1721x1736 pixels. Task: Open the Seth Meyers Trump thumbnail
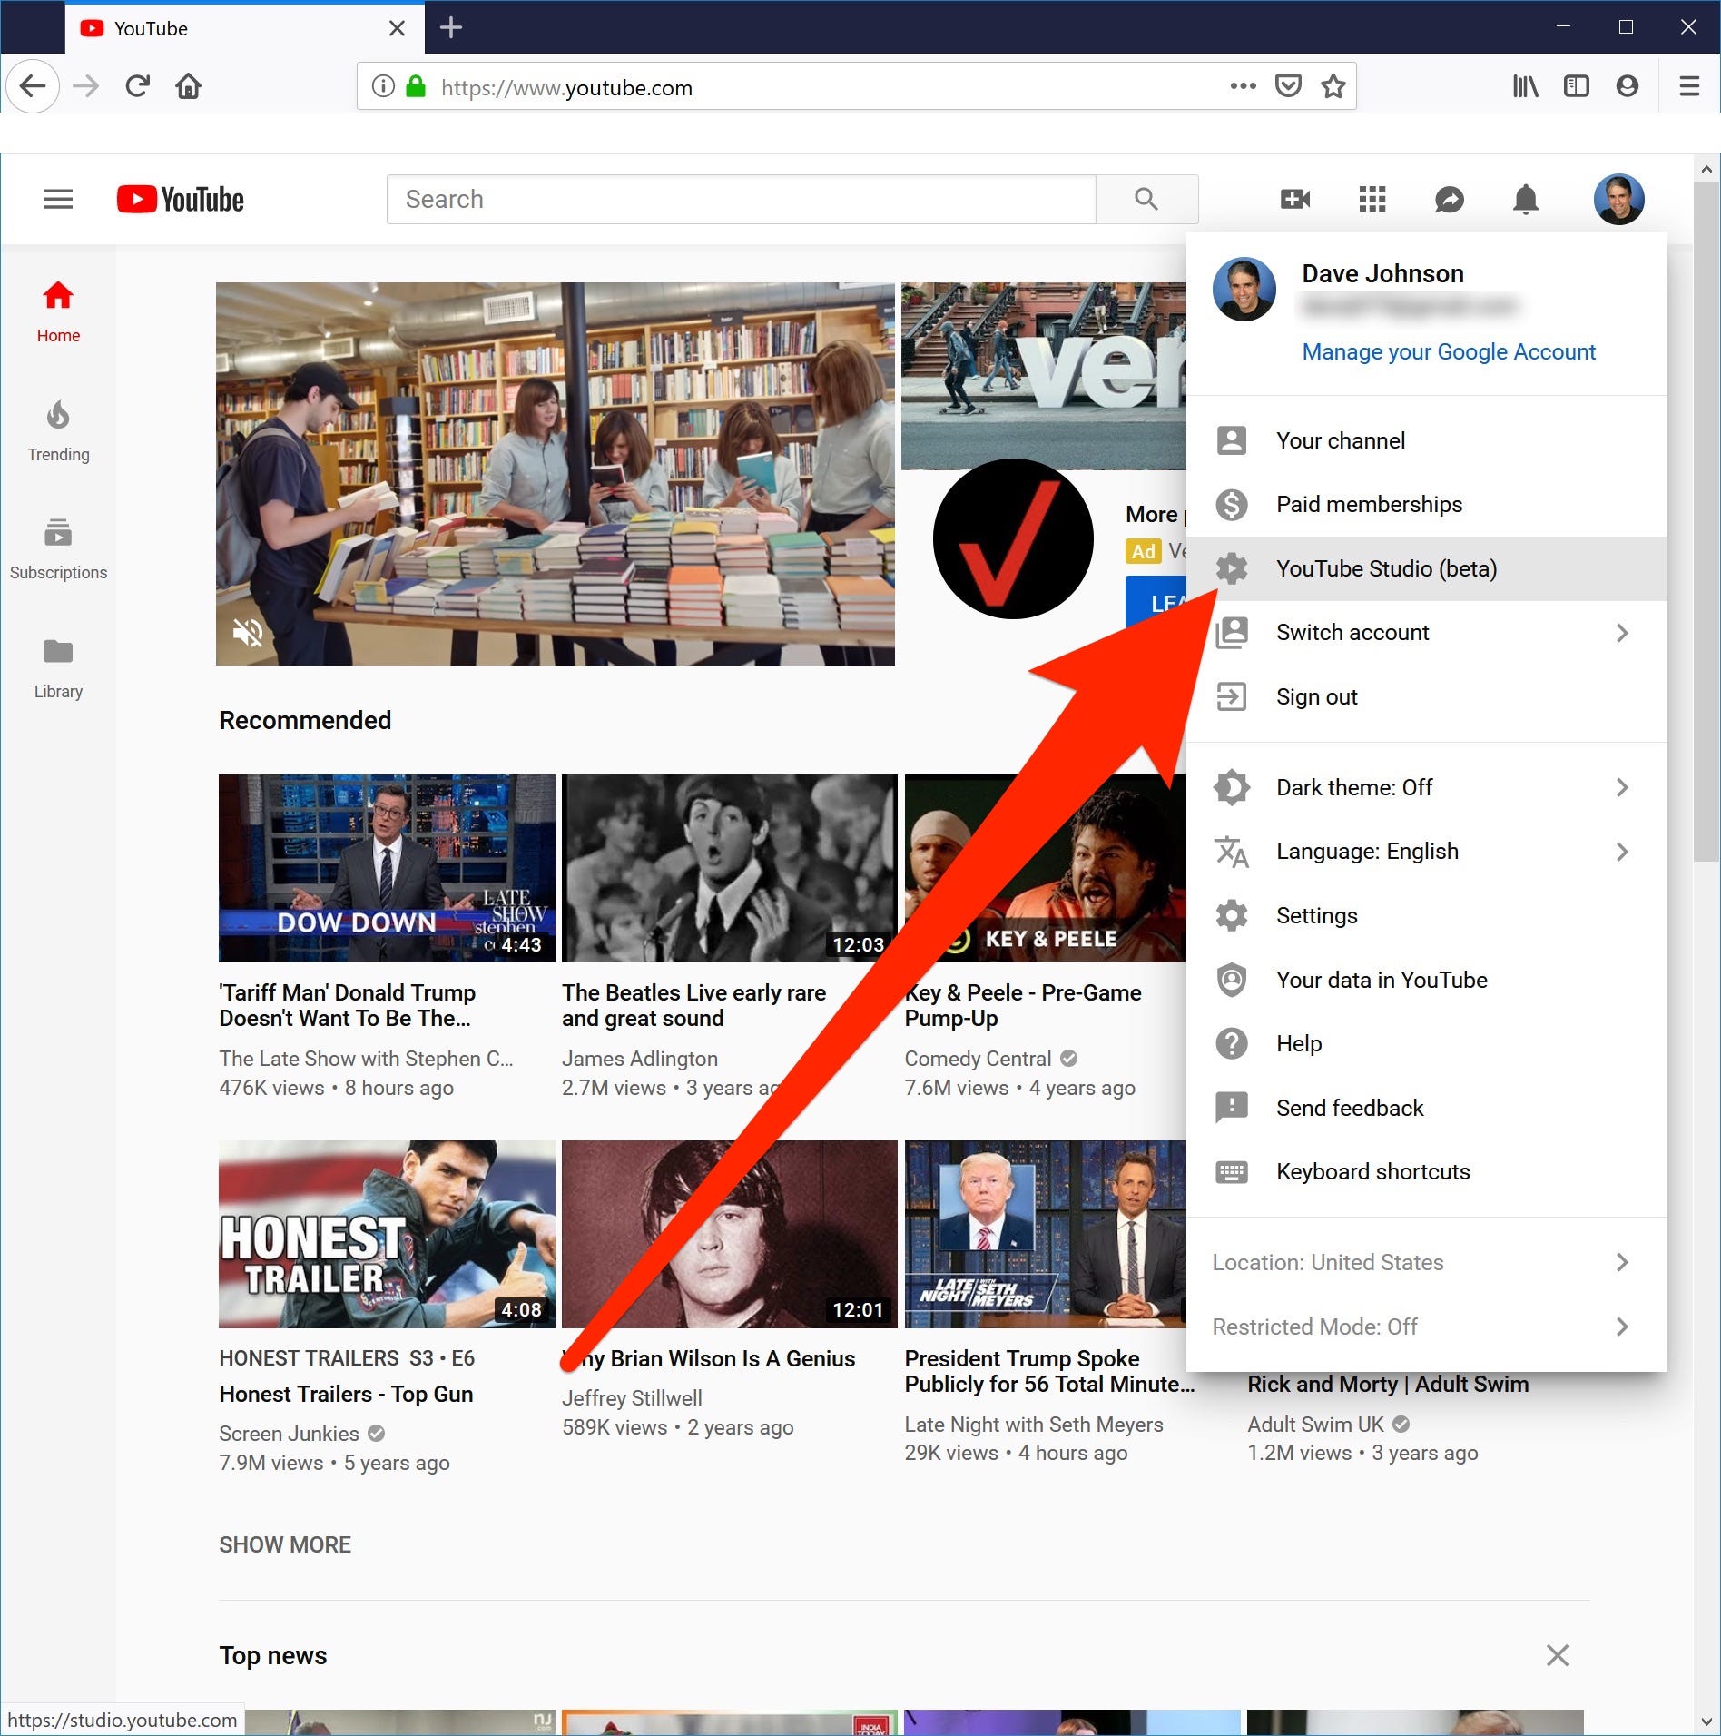coord(1045,1234)
